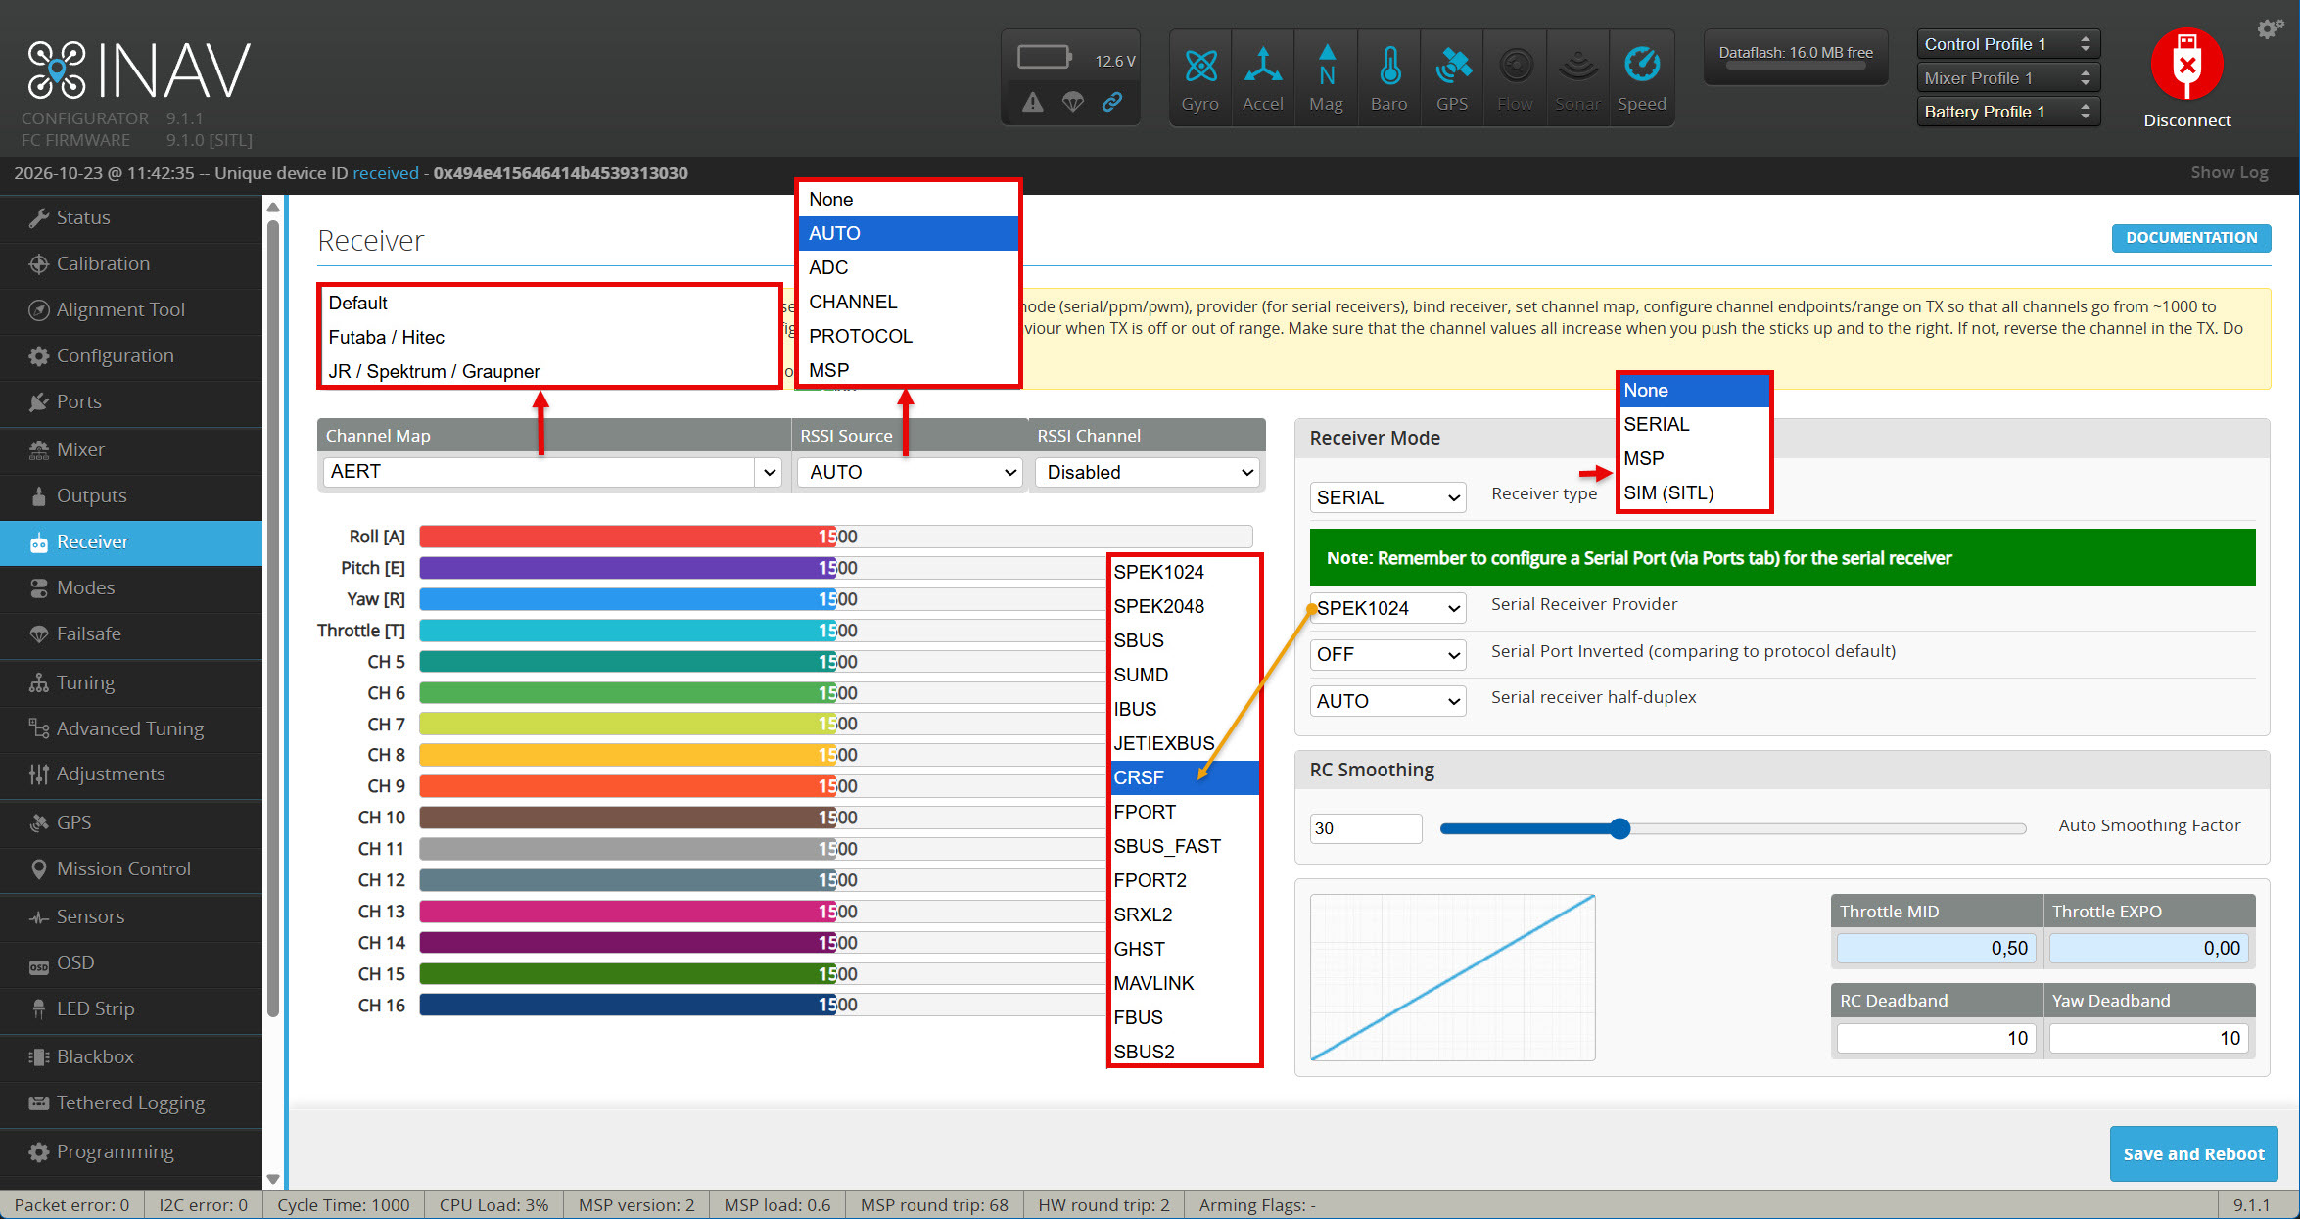Open the Modes tab
The width and height of the screenshot is (2300, 1219).
click(x=131, y=587)
